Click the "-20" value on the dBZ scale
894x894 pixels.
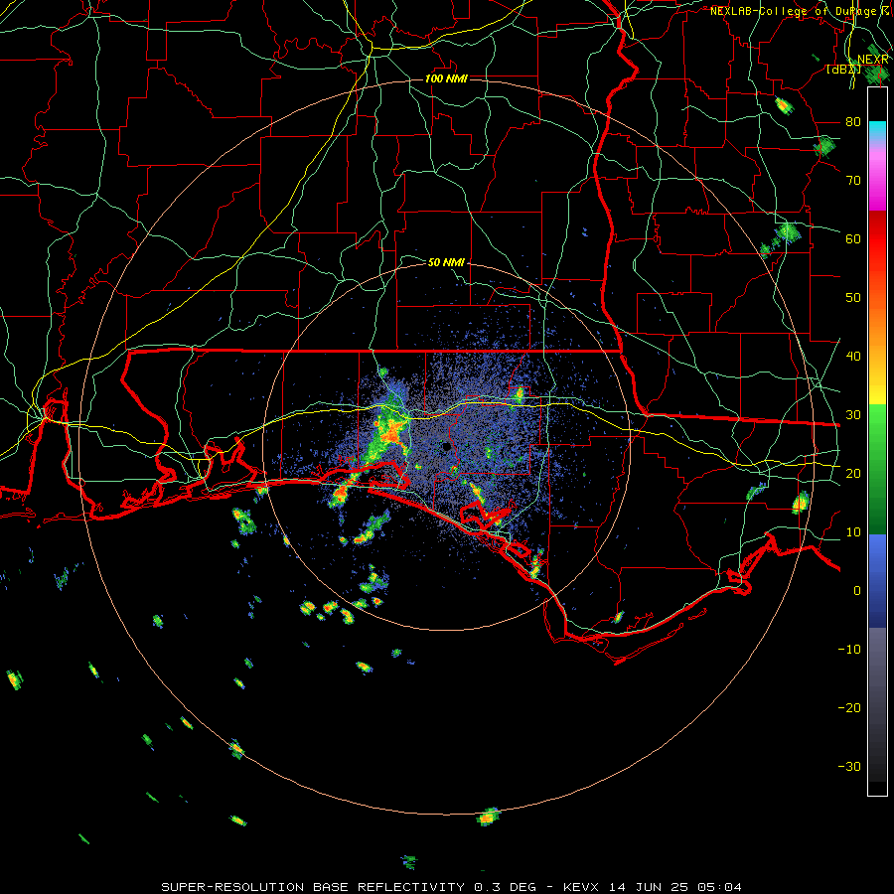pos(849,708)
